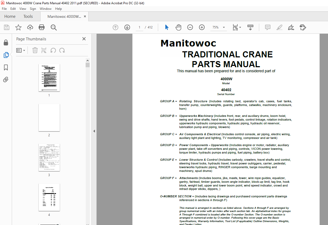Click the 'GROUP A =' heading text
Image resolution: width=328 pixels, height=225 pixels.
point(169,101)
